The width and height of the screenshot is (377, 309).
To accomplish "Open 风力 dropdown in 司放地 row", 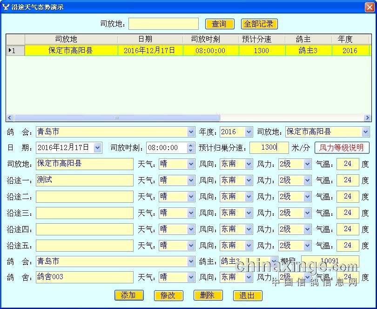I will click(x=307, y=164).
